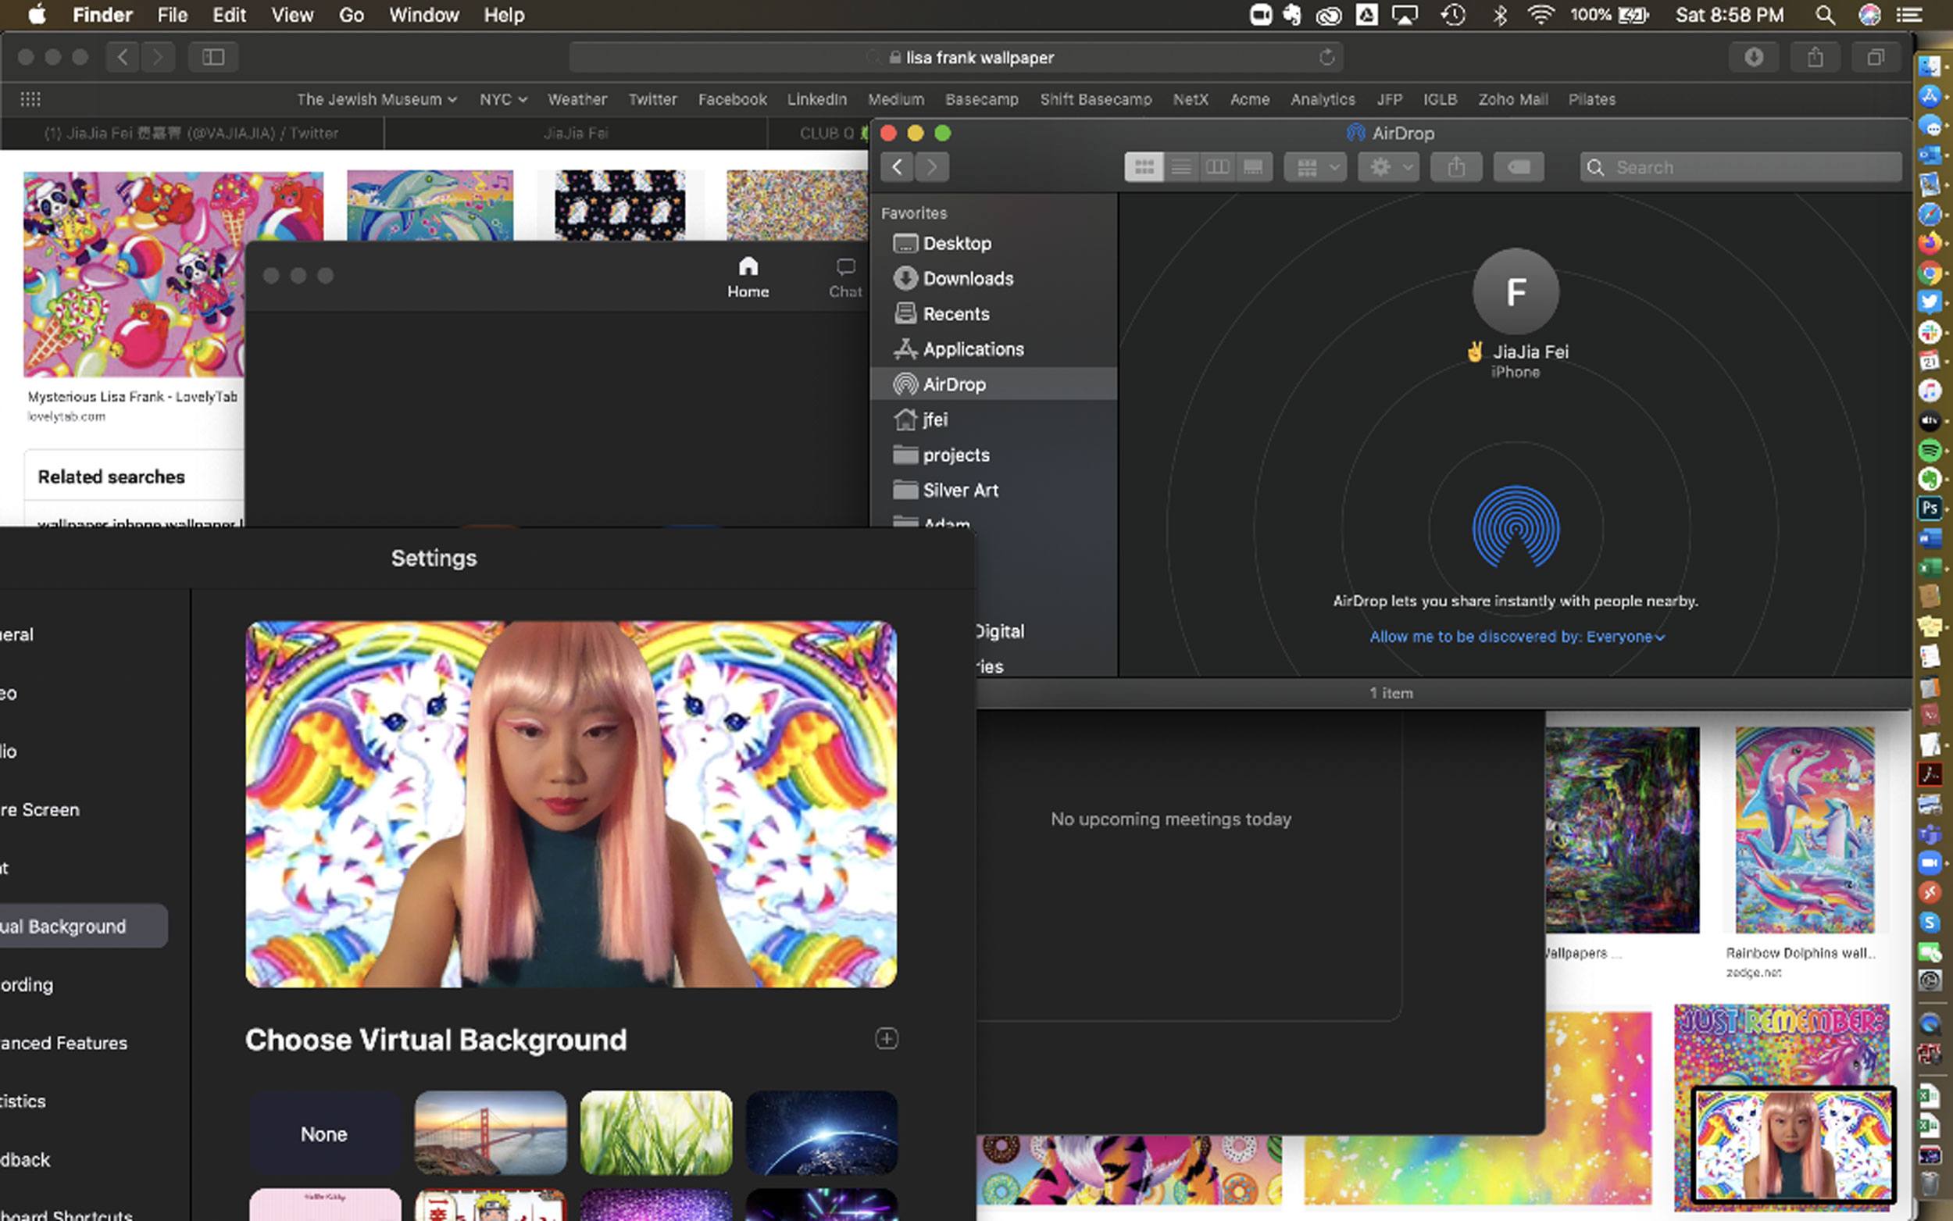Viewport: 1953px width, 1221px height.
Task: Add a new virtual background with plus icon
Action: 887,1038
